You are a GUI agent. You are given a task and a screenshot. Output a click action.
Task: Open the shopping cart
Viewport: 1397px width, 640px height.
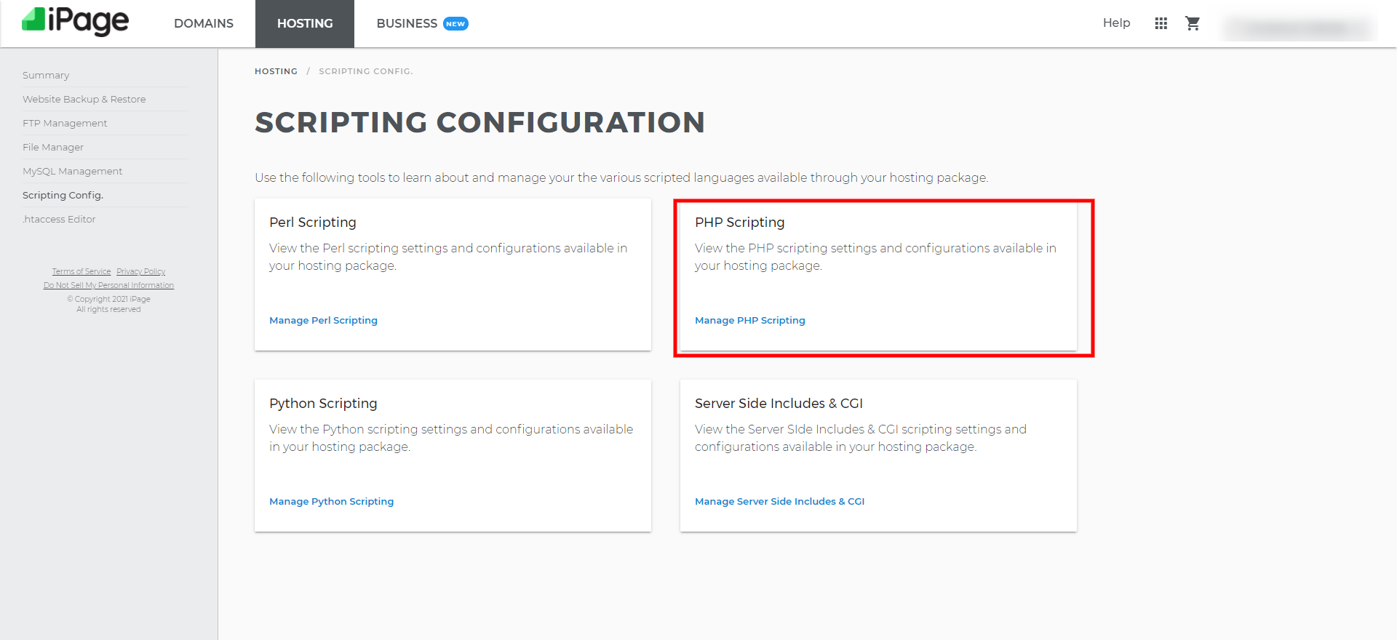tap(1192, 23)
